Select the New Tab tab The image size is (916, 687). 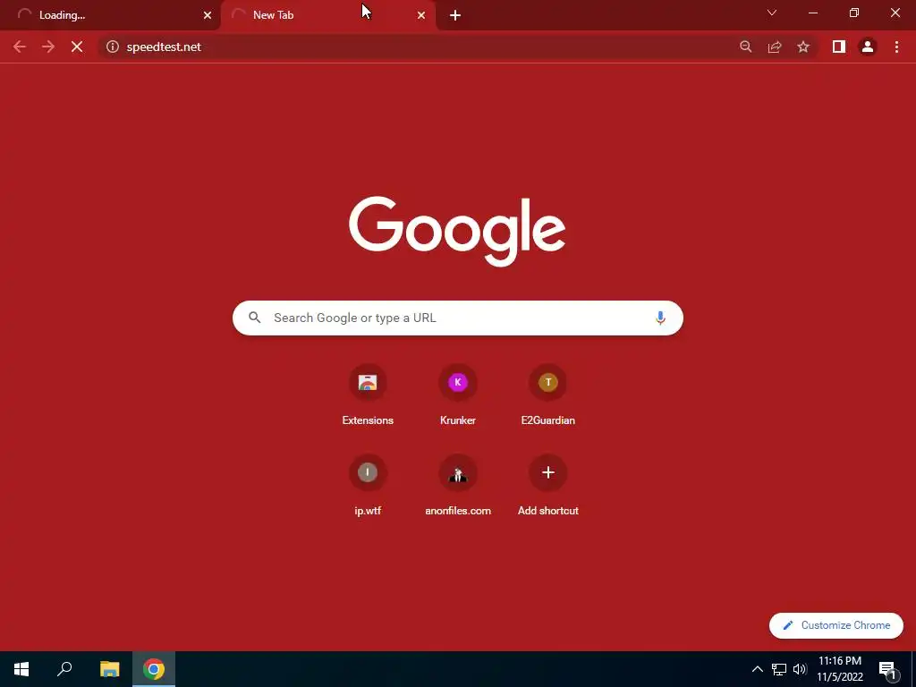pyautogui.click(x=328, y=15)
